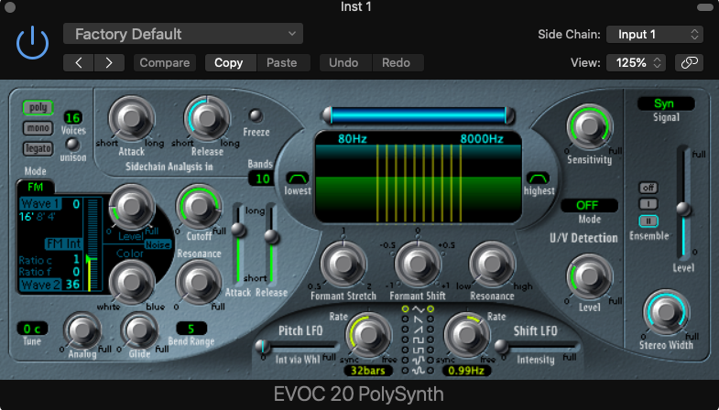Viewport: 719px width, 410px height.
Task: Click the Noise Color knob (white to blue)
Action: coord(131,282)
